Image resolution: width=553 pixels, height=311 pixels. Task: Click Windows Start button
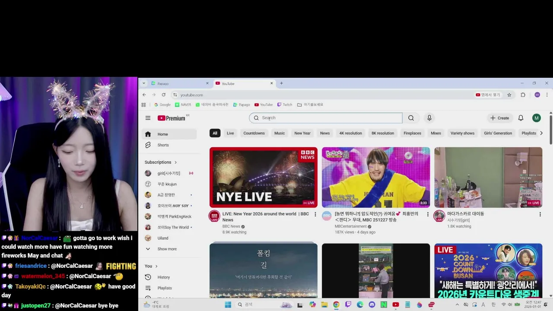[228, 305]
